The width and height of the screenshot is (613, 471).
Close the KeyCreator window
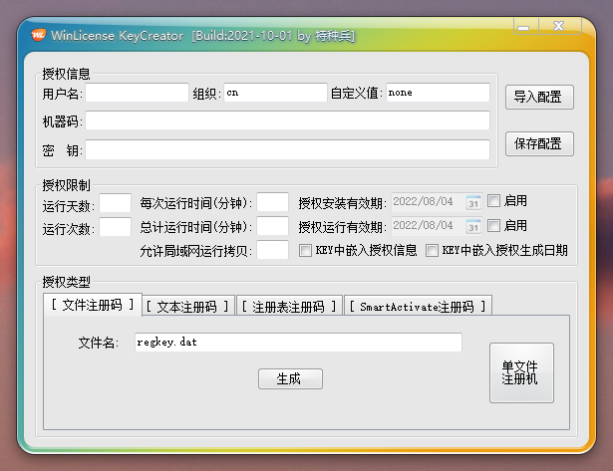[560, 27]
